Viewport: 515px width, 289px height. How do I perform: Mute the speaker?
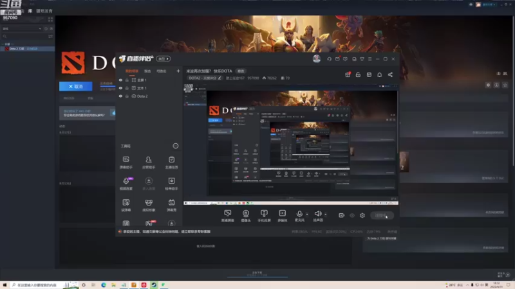tap(317, 215)
